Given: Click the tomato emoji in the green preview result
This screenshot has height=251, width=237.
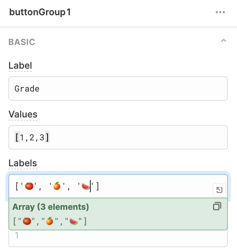Looking at the screenshot, I should 27,221.
